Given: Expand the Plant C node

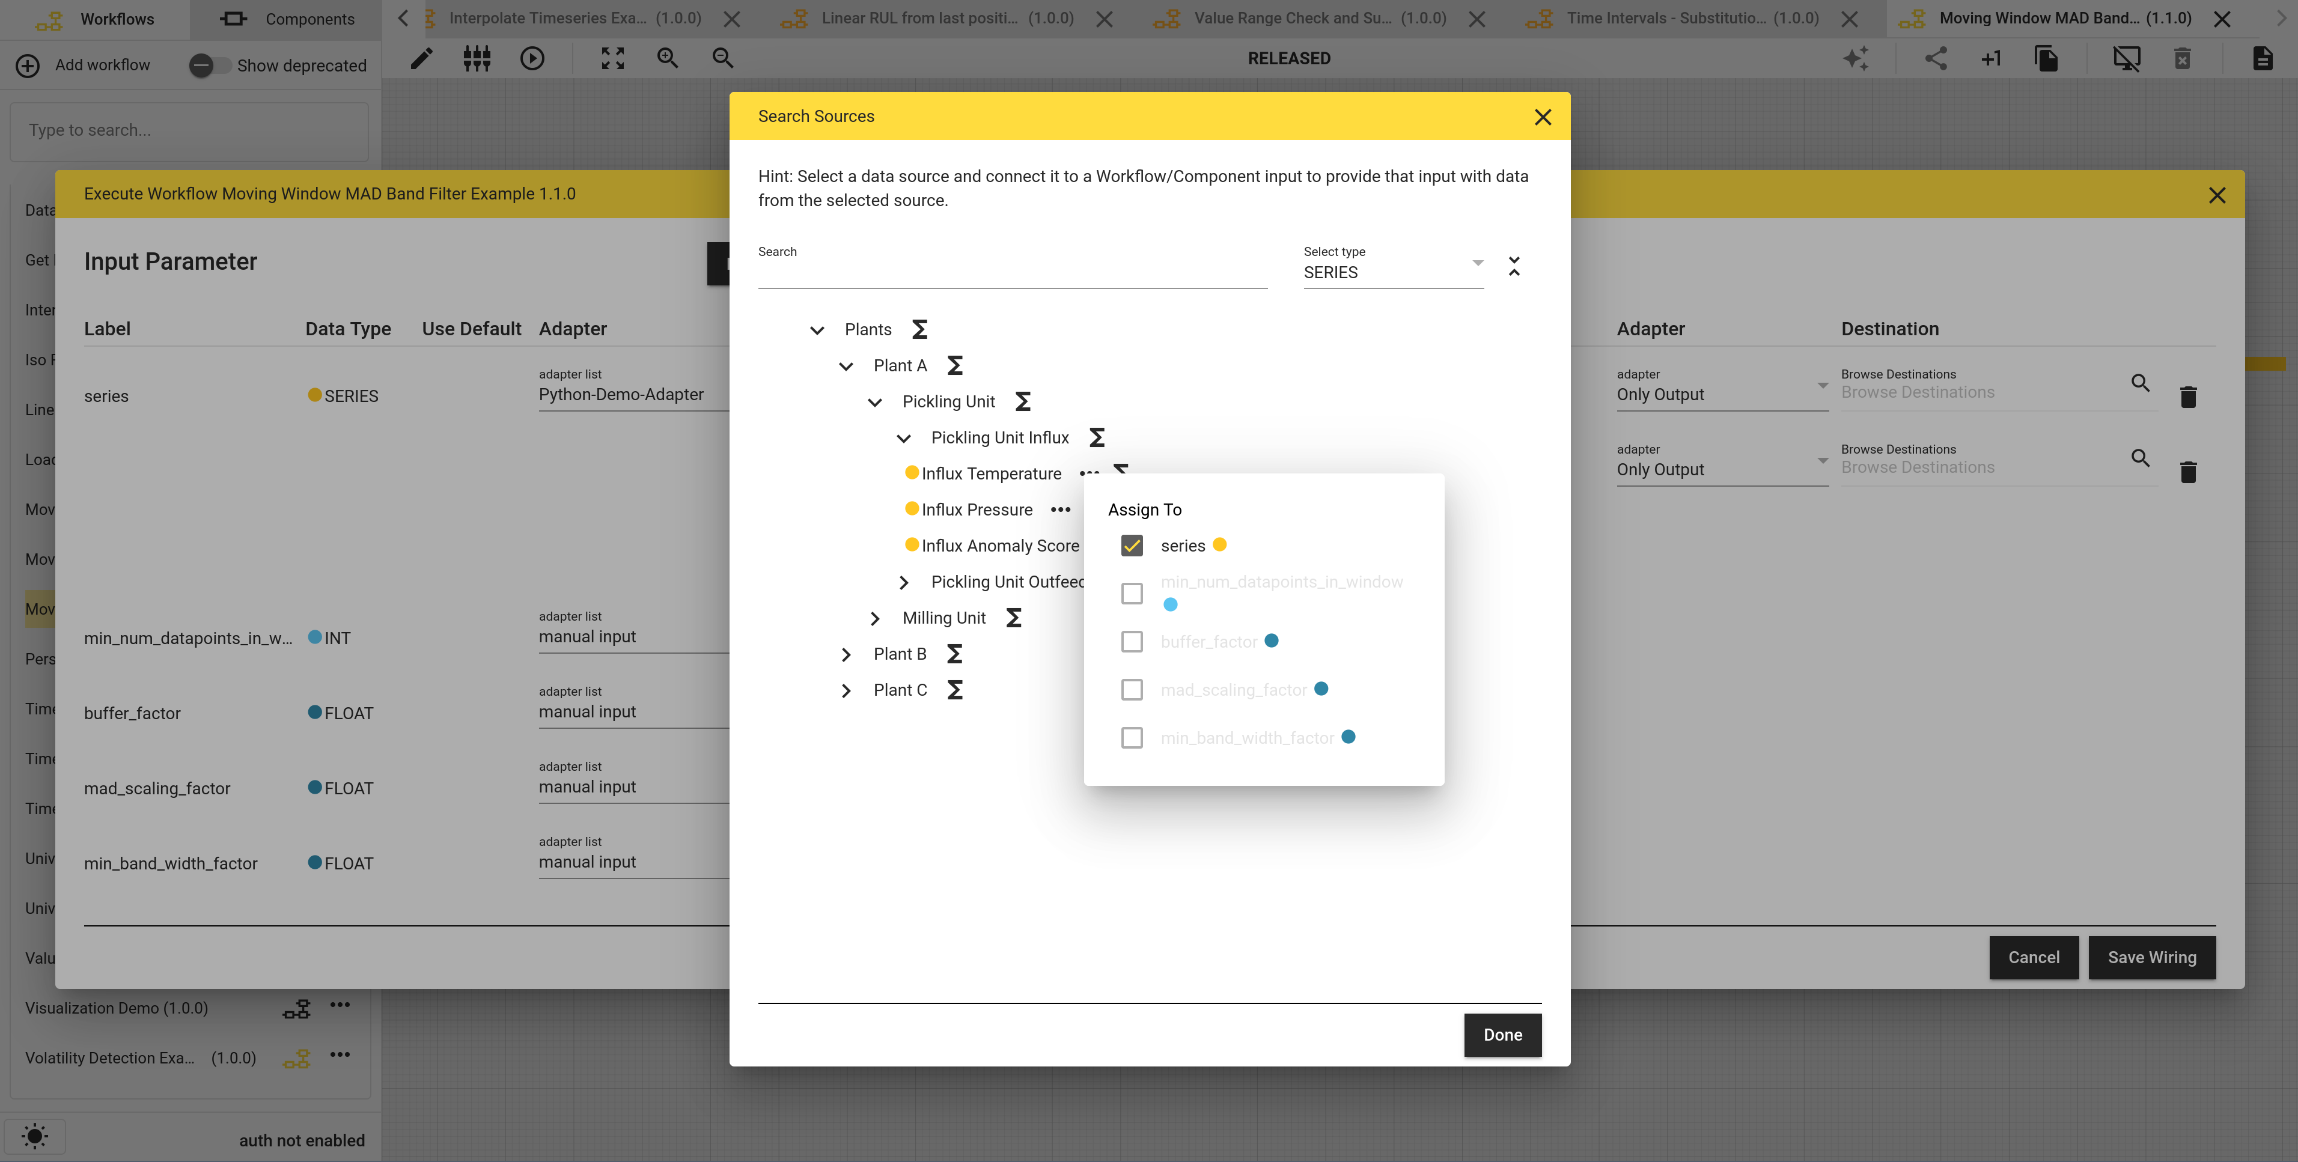Looking at the screenshot, I should [846, 691].
